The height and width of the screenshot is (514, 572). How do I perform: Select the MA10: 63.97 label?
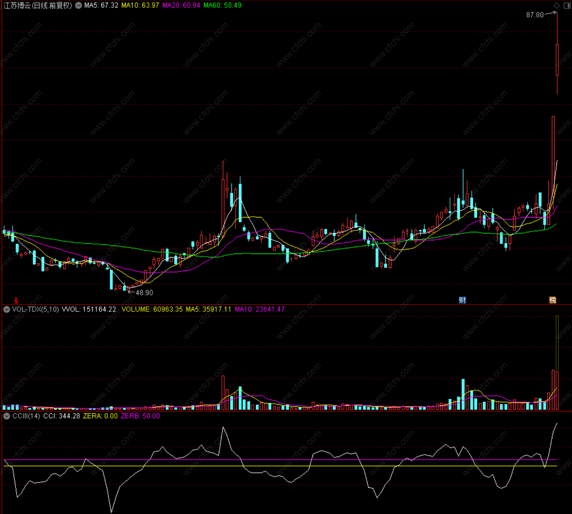click(140, 5)
